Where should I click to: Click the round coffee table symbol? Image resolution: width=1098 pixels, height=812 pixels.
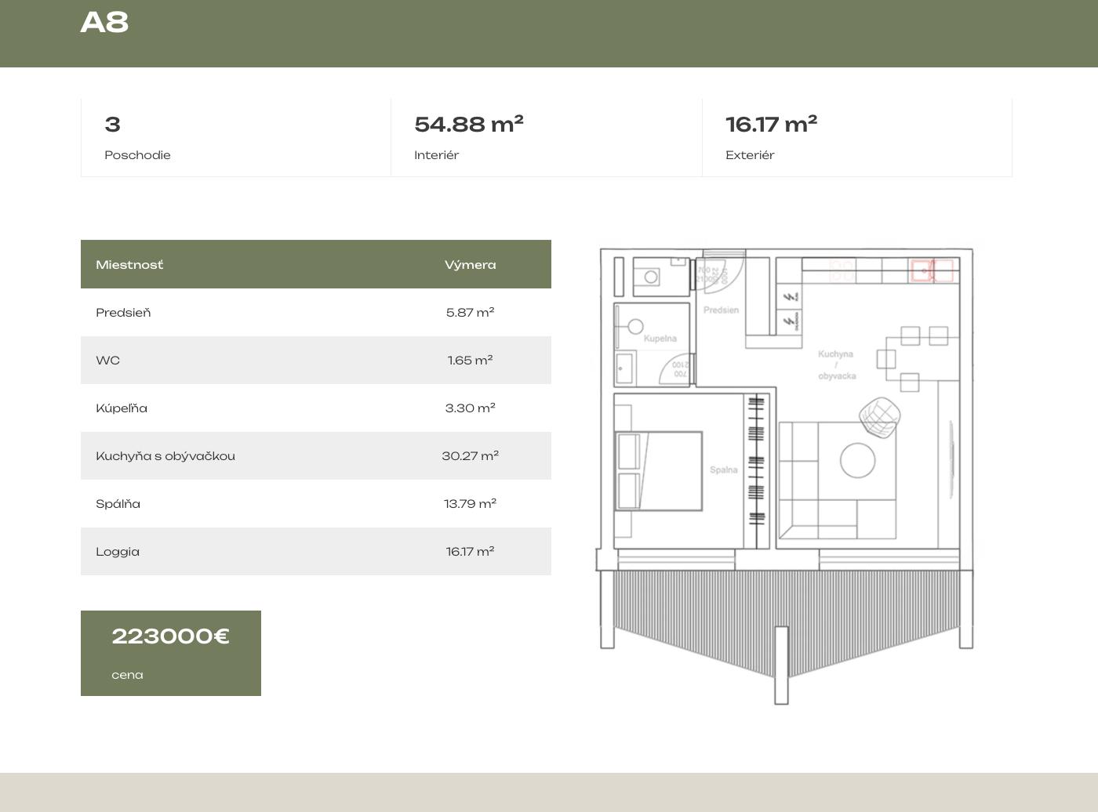857,460
